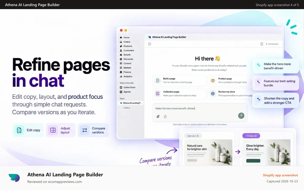This screenshot has height=190, width=304.
Task: Open the Version B "Glow brighter" preview
Action: pyautogui.click(x=267, y=153)
